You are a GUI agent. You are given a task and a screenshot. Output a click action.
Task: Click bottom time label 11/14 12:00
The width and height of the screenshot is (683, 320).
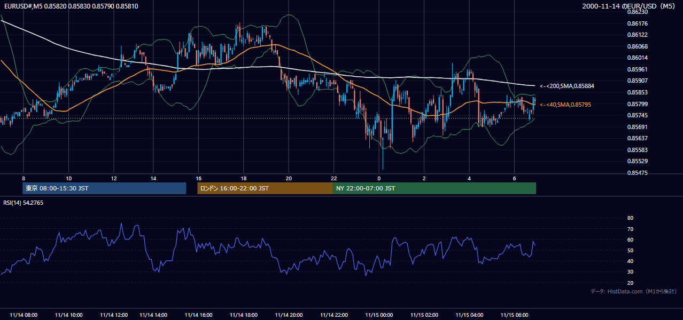point(114,315)
